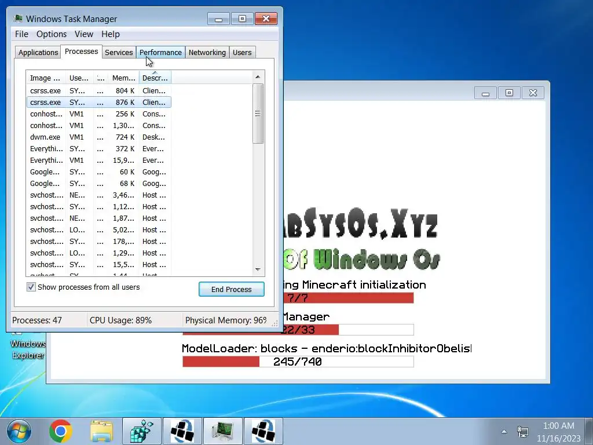
Task: Sort by the Image Name column header
Action: point(45,78)
